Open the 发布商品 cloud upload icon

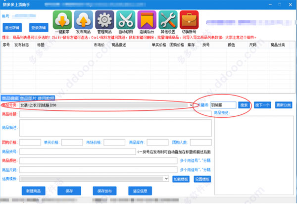(84, 20)
